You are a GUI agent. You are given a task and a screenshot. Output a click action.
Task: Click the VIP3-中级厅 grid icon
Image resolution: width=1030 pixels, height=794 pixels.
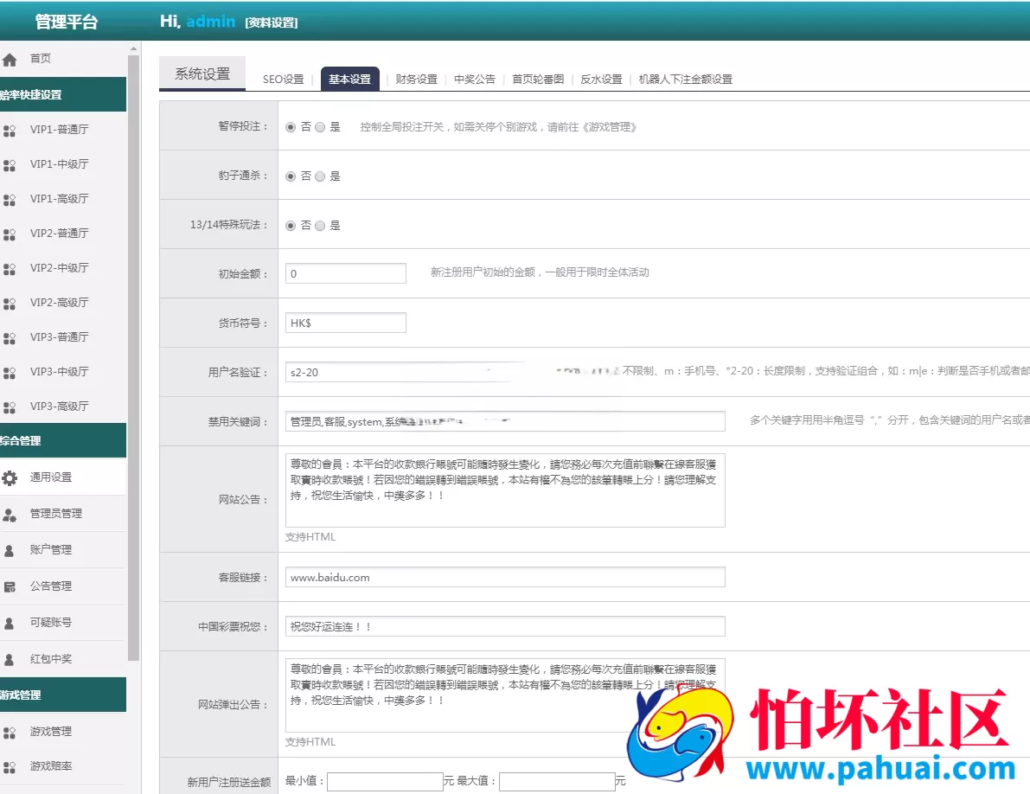(10, 373)
